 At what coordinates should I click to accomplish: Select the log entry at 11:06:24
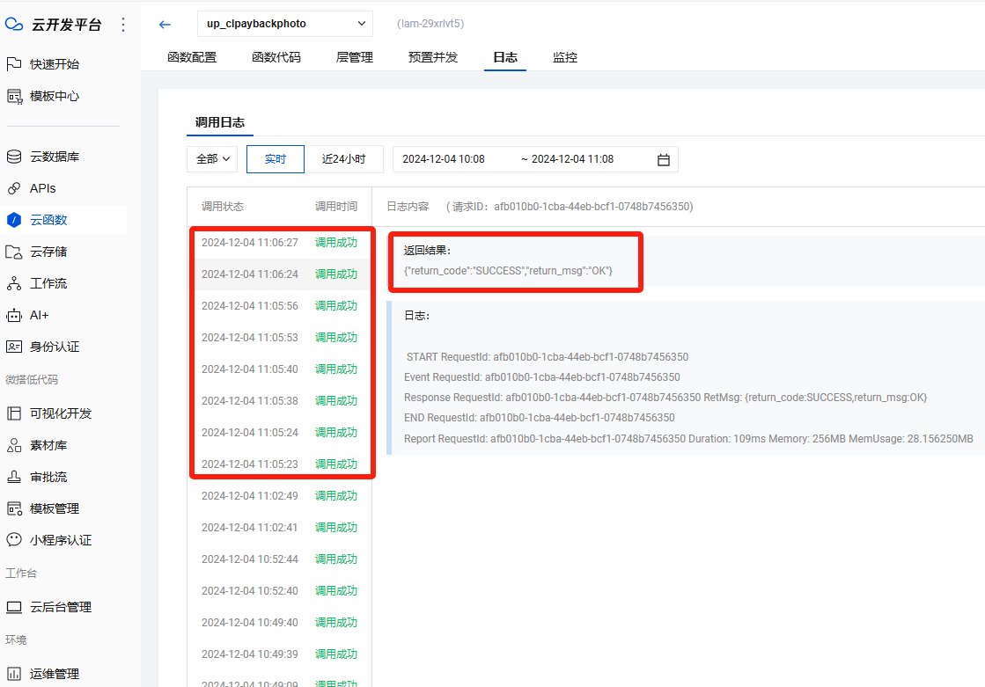[280, 274]
